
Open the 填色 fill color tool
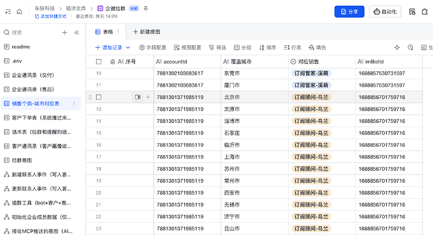pyautogui.click(x=318, y=48)
